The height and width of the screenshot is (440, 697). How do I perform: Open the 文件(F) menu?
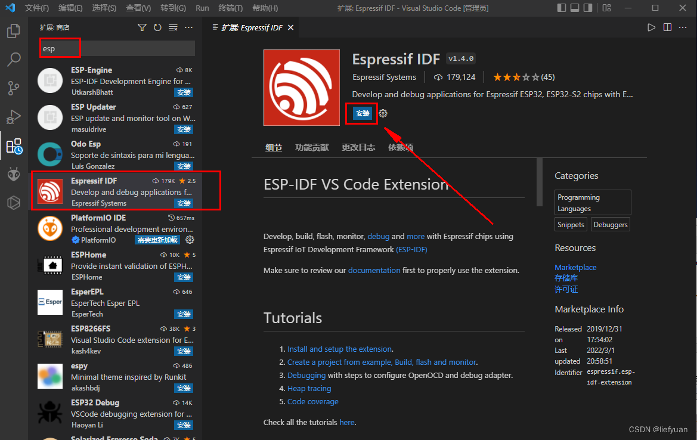tap(37, 8)
